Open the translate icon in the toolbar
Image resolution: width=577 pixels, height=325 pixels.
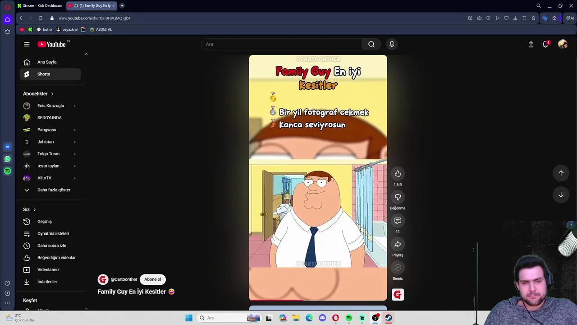[545, 18]
